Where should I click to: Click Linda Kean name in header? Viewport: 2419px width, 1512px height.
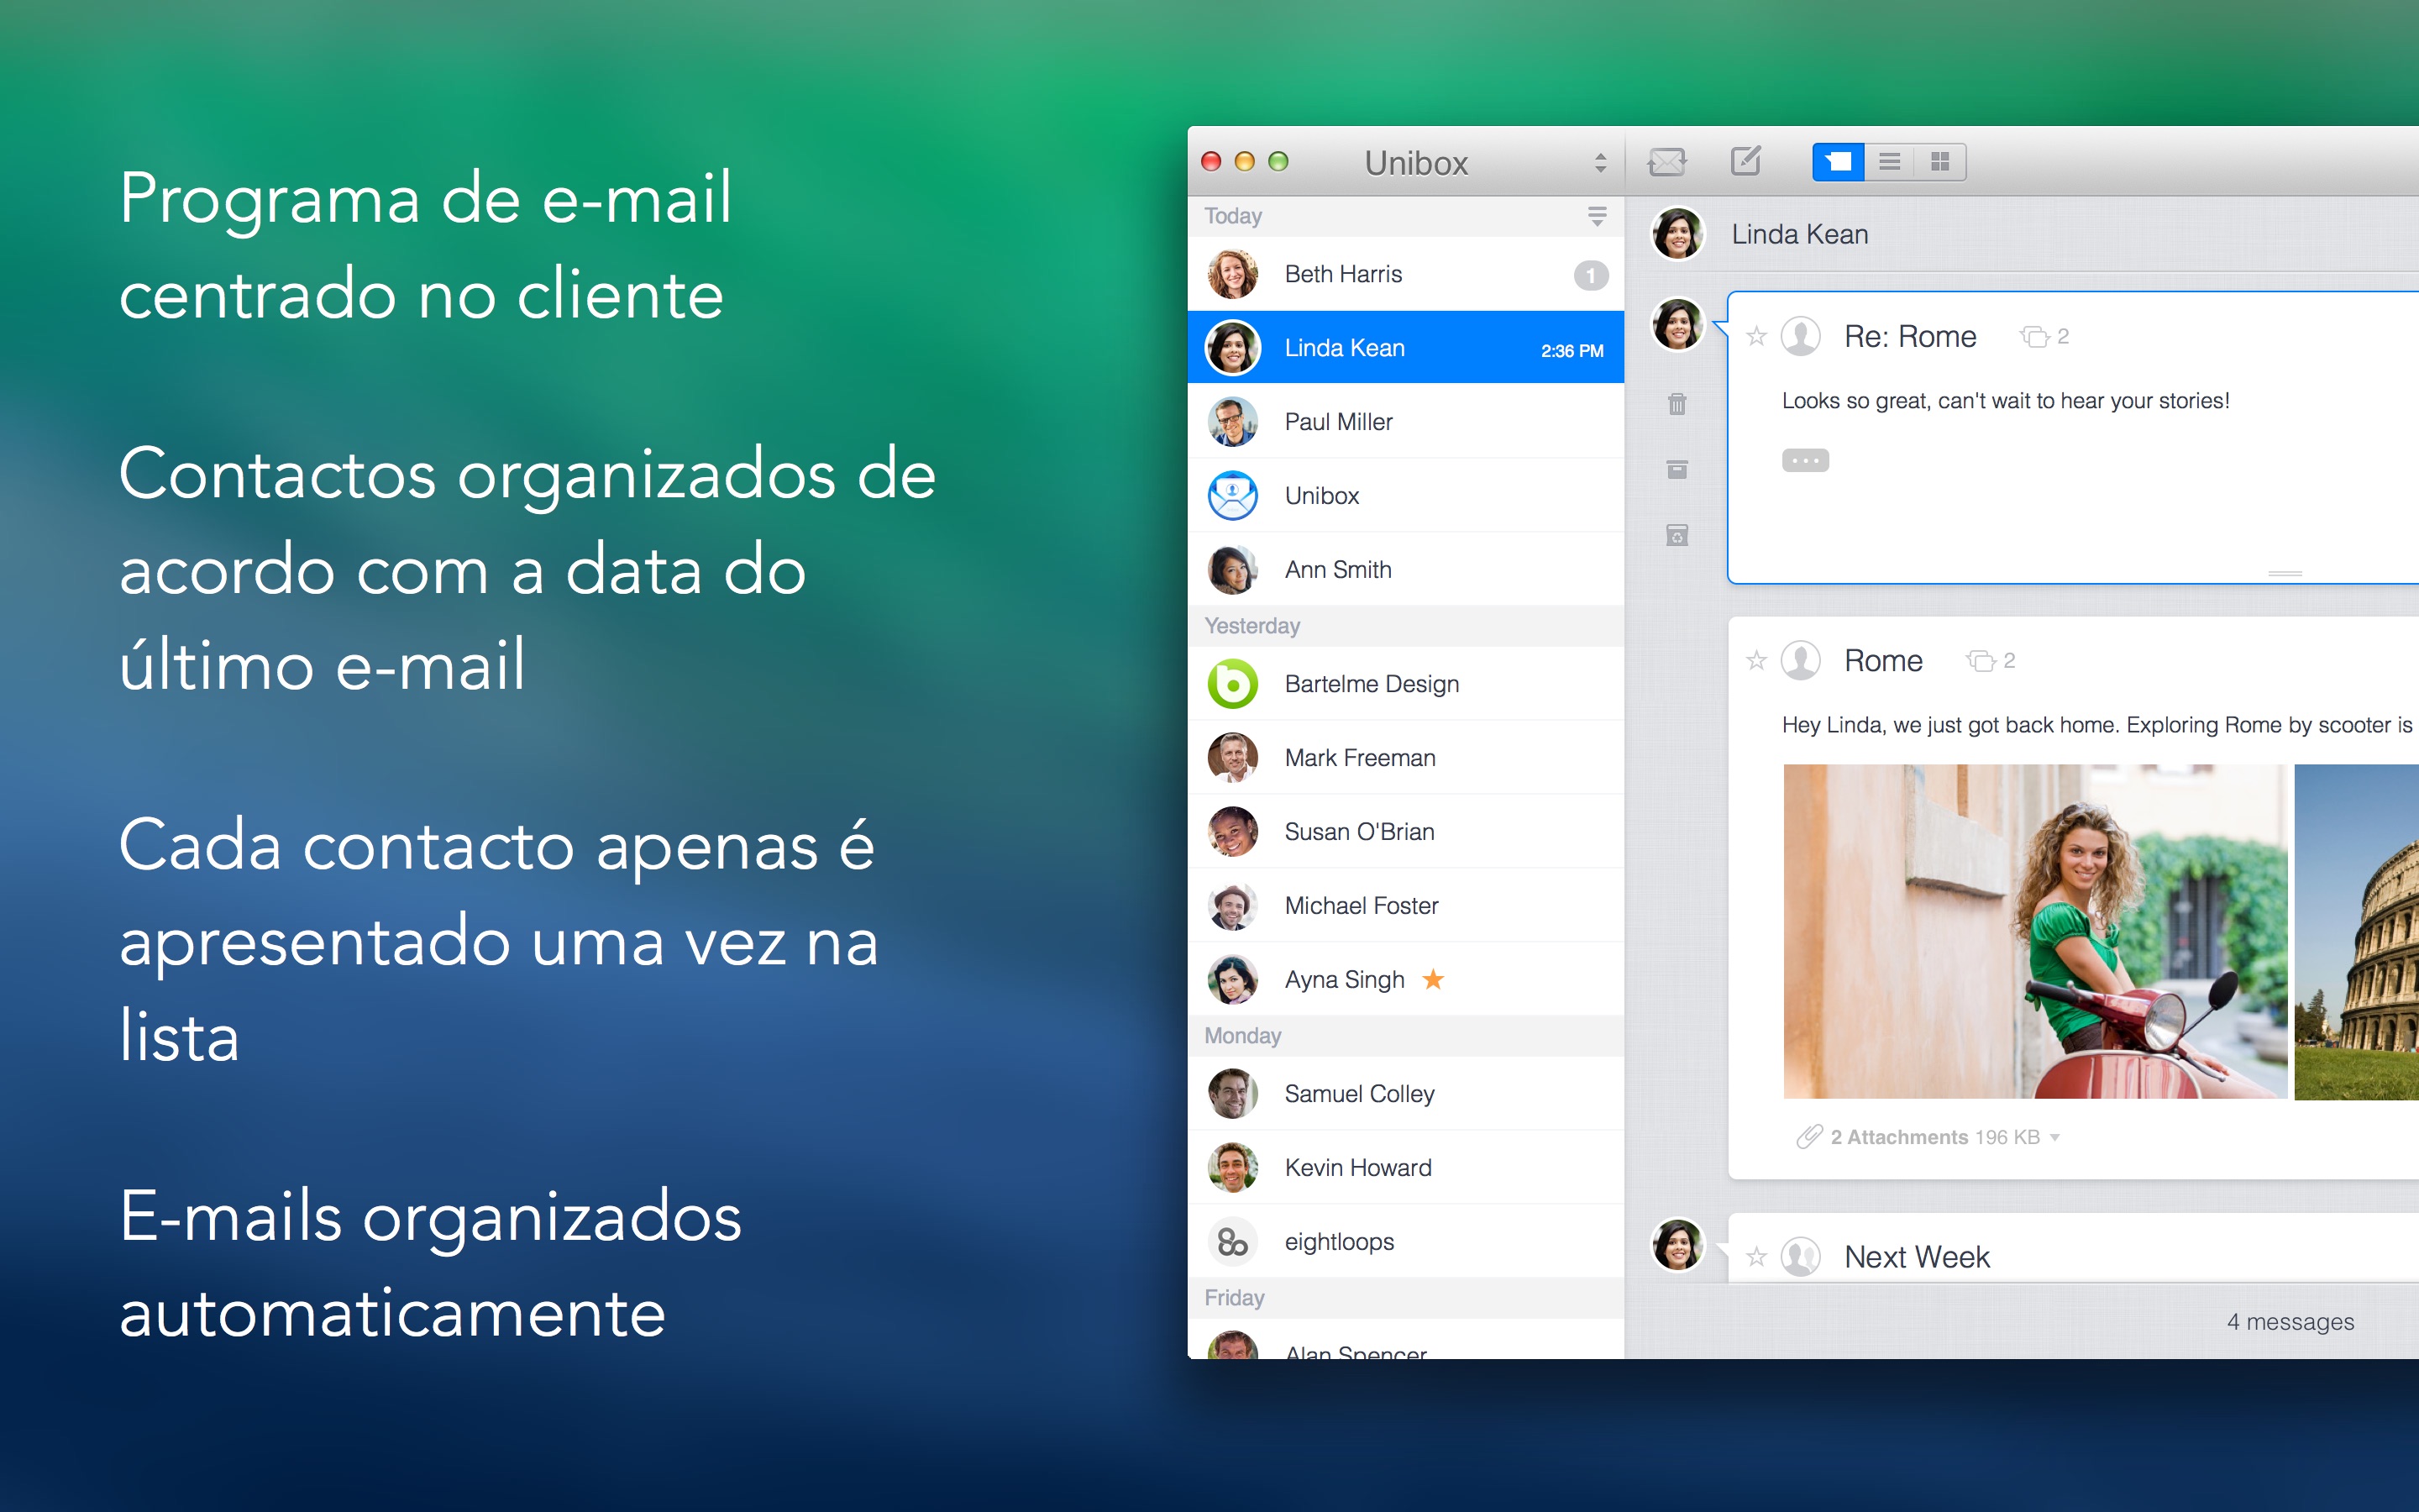(1799, 234)
